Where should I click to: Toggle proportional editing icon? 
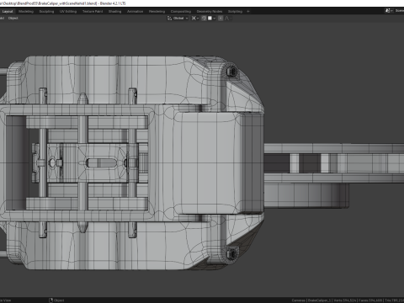tap(221, 19)
